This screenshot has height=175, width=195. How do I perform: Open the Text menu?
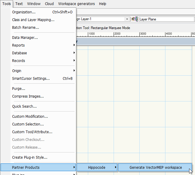19,4
